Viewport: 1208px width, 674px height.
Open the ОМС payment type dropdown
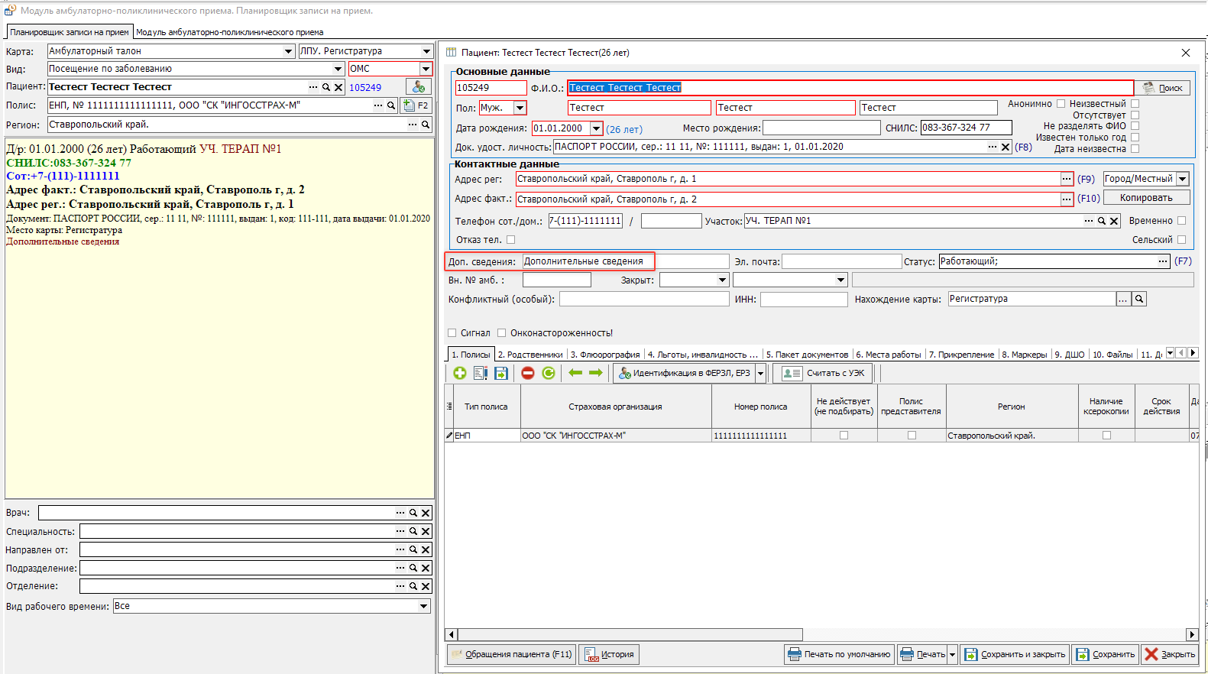(x=426, y=69)
